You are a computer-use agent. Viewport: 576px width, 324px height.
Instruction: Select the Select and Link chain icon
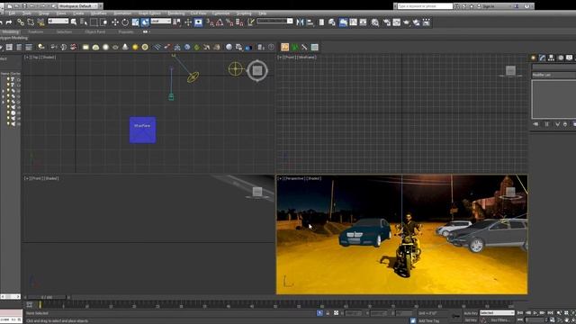pos(21,22)
